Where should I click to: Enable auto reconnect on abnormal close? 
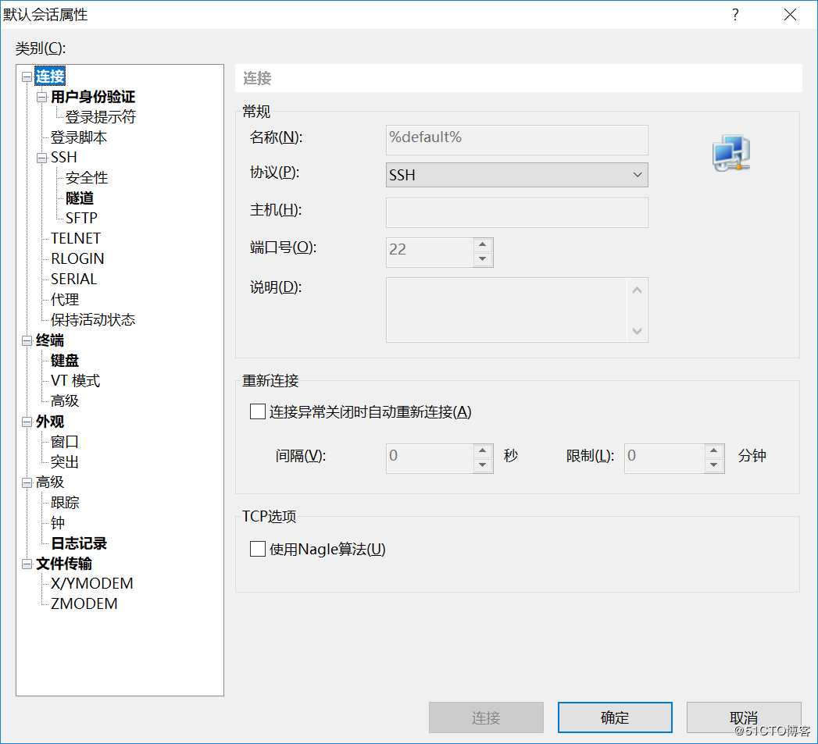[258, 411]
